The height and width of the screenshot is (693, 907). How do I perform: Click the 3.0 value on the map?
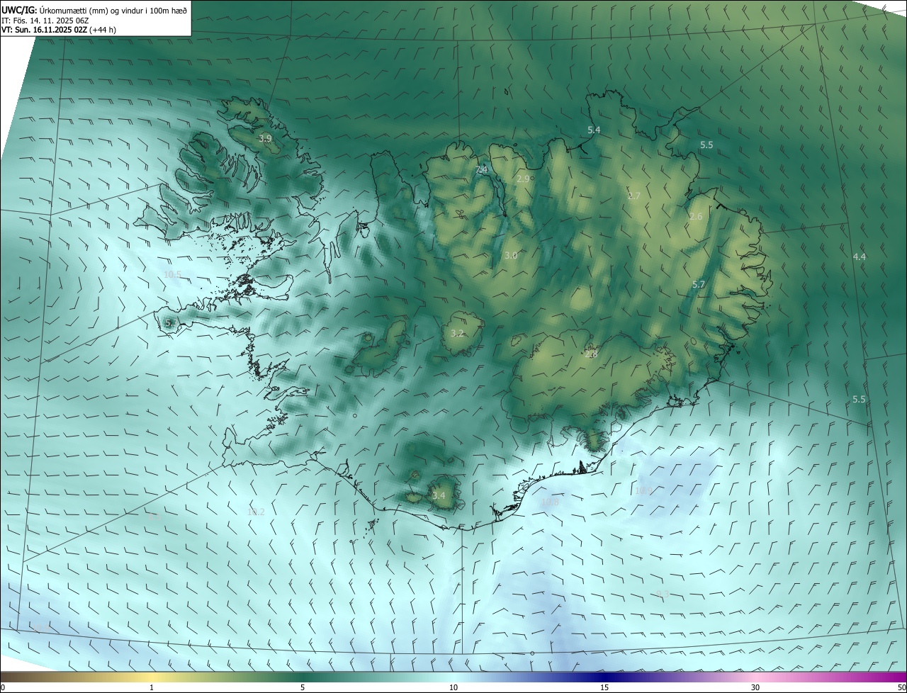511,255
